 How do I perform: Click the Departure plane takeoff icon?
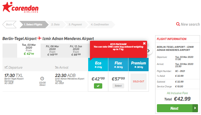tap(6, 67)
